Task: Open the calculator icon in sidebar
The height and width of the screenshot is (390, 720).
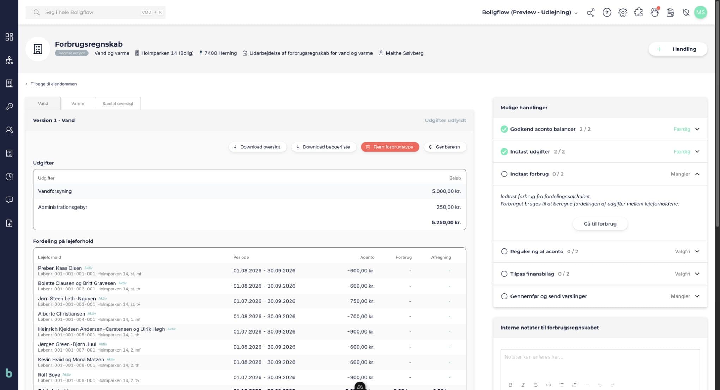Action: tap(9, 153)
